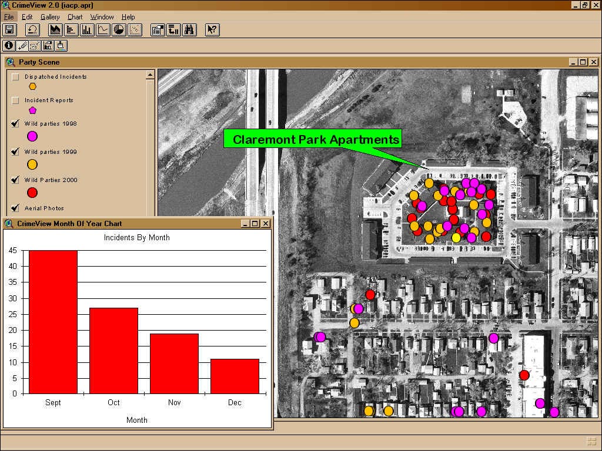Maximize the Party Scene window
The image size is (602, 451).
583,62
